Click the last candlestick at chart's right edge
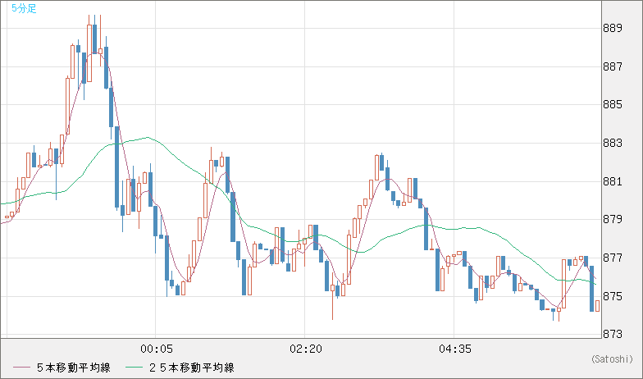Screen dimensions: 643x379 (597, 306)
